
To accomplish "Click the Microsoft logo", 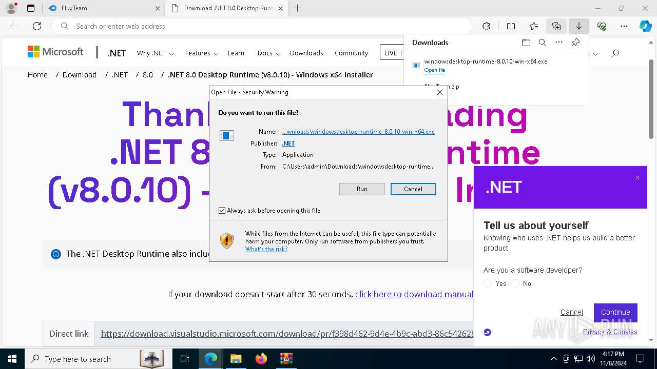I will 55,52.
